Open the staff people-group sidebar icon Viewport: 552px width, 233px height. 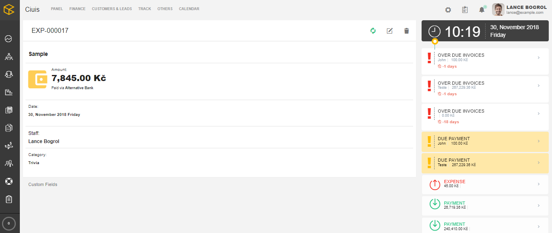(9, 163)
